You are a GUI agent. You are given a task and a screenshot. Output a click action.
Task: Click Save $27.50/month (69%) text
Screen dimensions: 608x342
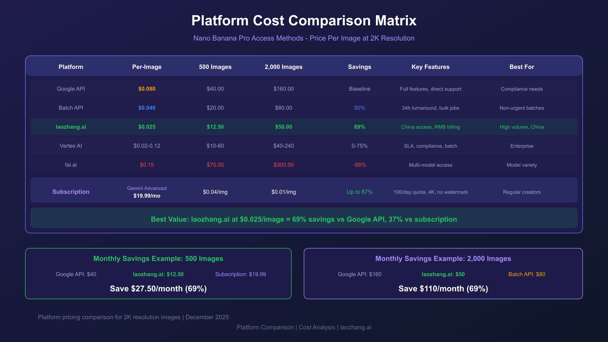click(x=158, y=289)
